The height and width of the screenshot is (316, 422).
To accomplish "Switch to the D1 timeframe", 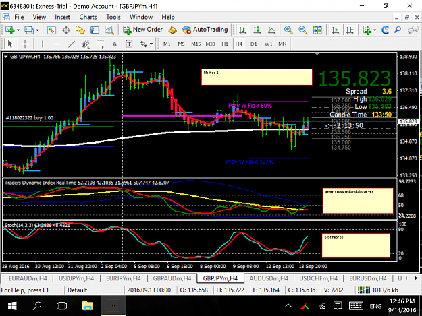I will tap(253, 44).
